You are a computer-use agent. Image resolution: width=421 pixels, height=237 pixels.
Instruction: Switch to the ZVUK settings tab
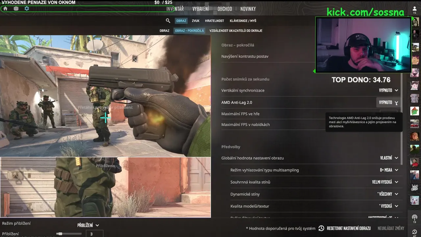pyautogui.click(x=196, y=21)
